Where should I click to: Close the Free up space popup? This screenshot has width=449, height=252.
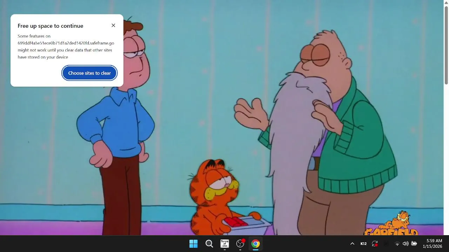113,25
